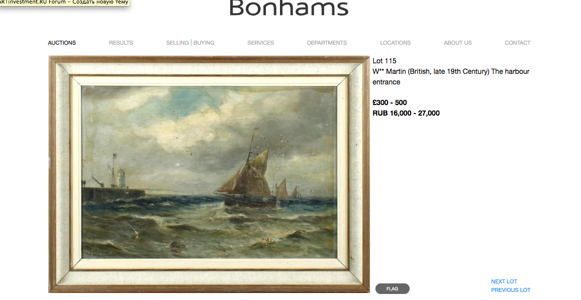Click the large sailing ship in the painting
Viewport: 581px width, 300px height.
tap(249, 173)
